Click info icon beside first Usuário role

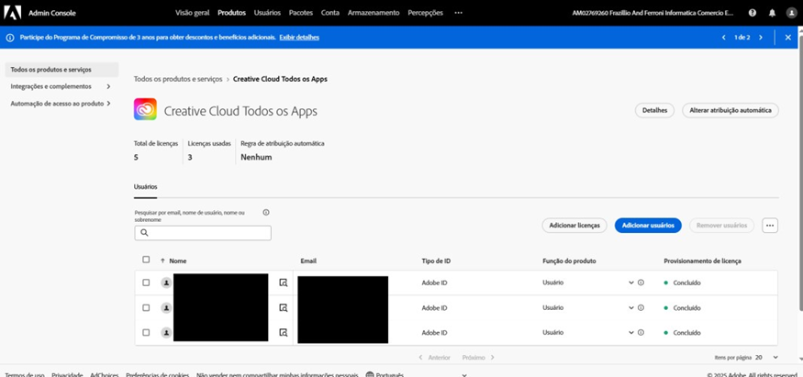(641, 283)
